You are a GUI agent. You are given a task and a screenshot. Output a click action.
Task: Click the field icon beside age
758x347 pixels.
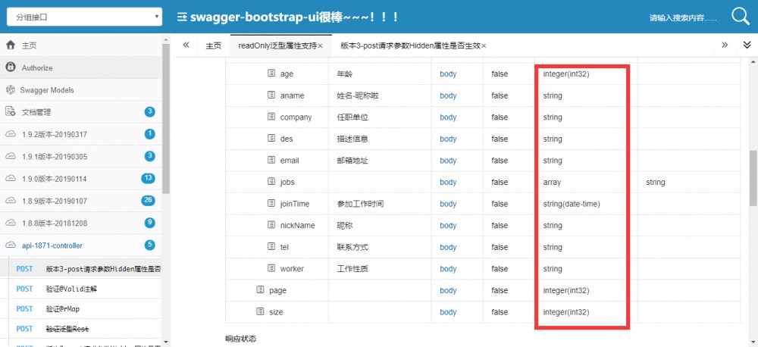[271, 73]
